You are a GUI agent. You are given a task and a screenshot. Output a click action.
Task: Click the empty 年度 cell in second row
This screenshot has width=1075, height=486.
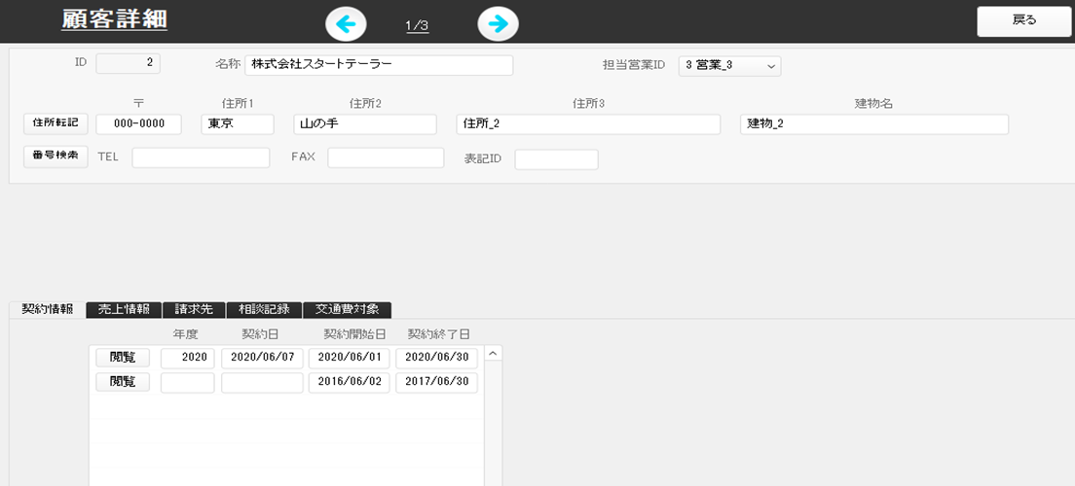pos(188,382)
